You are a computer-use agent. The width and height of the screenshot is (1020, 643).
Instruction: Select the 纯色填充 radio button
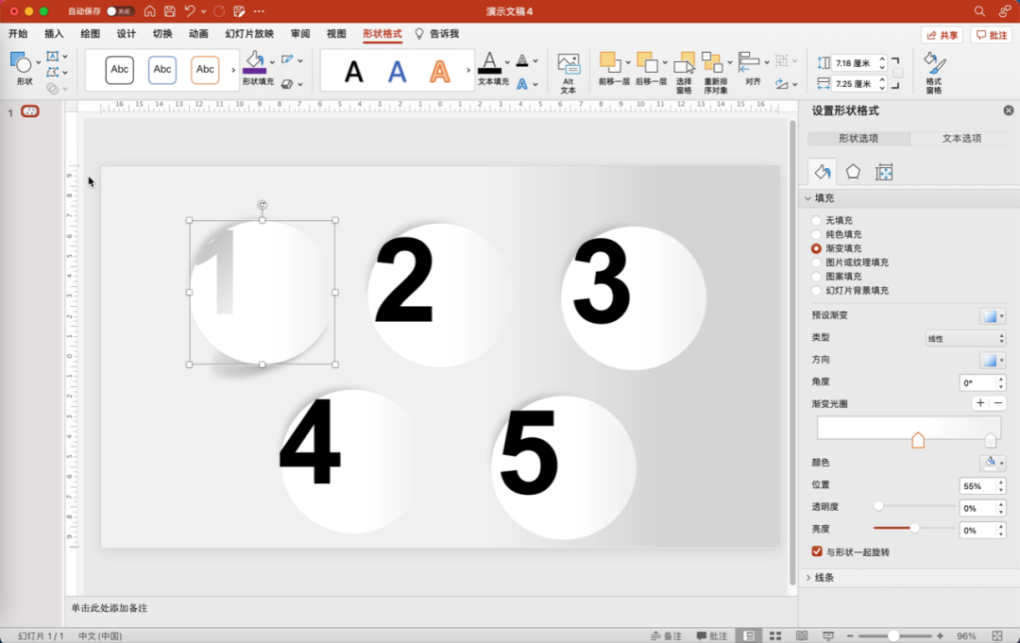point(816,234)
